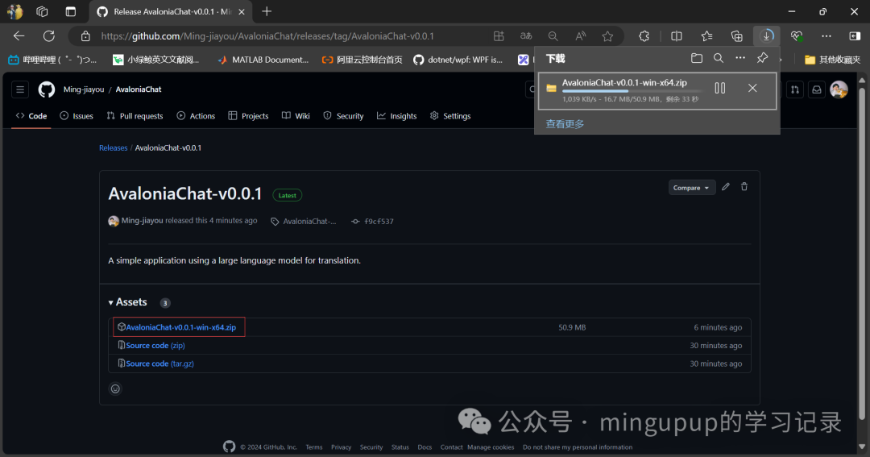Open downloads folder from the downloads panel

pos(697,58)
